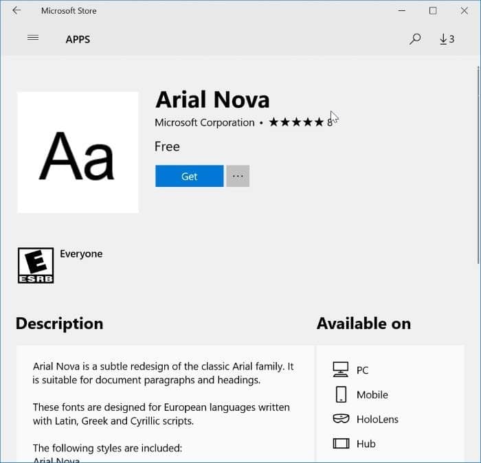Click the Description heading

60,324
